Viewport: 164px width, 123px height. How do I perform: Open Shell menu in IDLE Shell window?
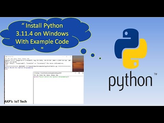pyautogui.click(x=12, y=59)
